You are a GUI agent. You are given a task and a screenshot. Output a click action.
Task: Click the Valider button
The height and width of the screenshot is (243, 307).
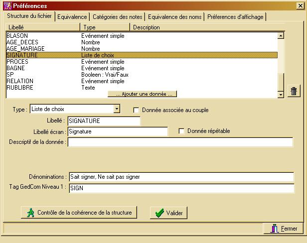coord(168,213)
